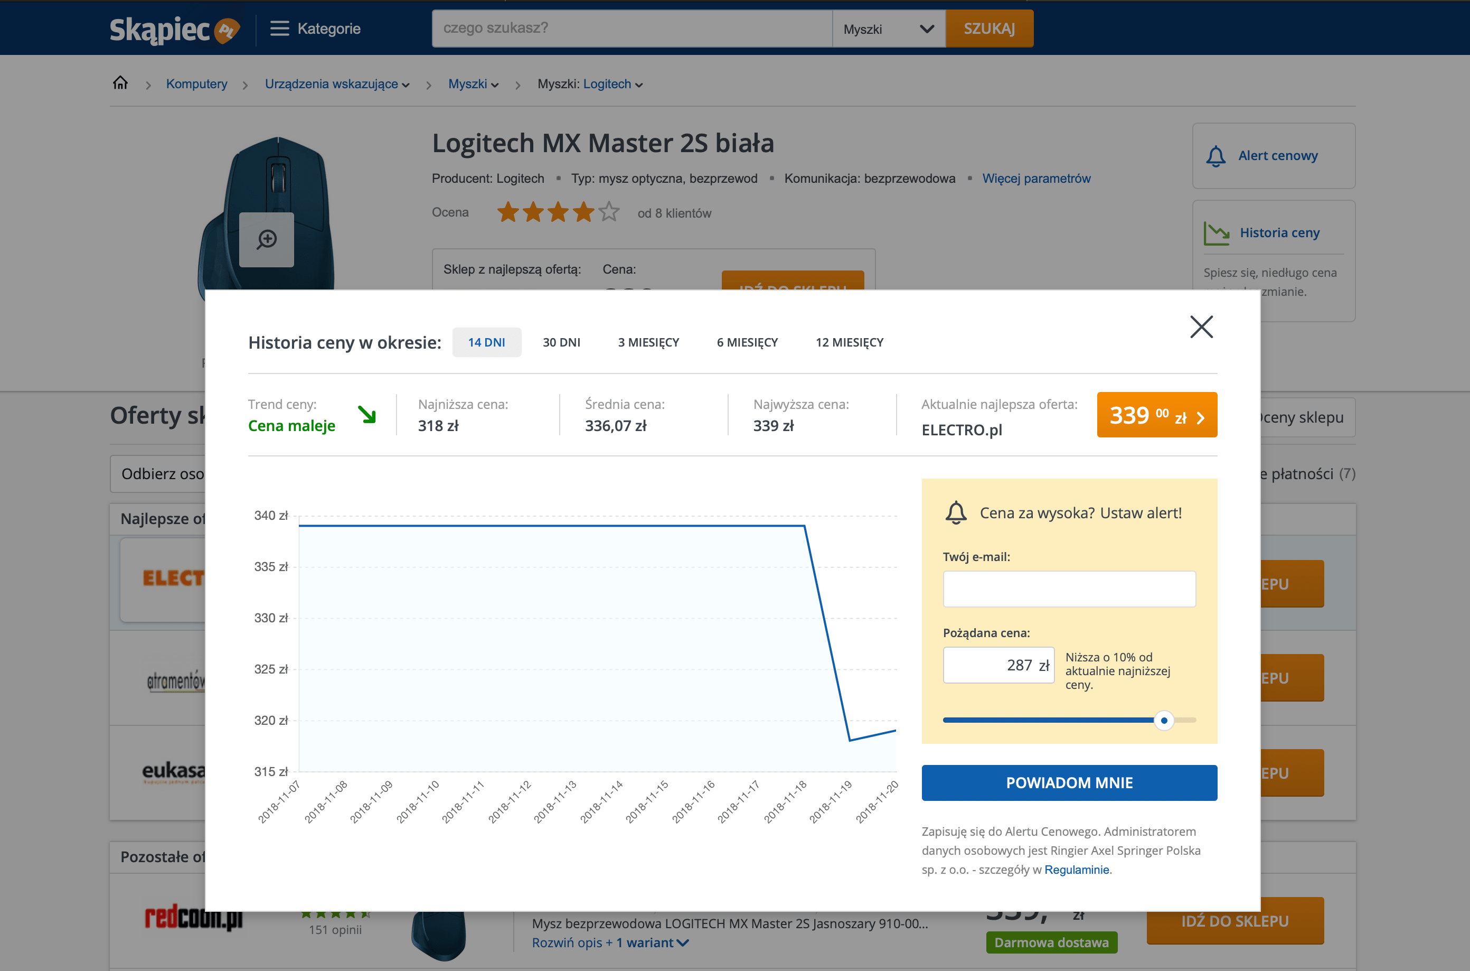The image size is (1470, 971).
Task: Click the Pożądana cena price field
Action: [998, 665]
